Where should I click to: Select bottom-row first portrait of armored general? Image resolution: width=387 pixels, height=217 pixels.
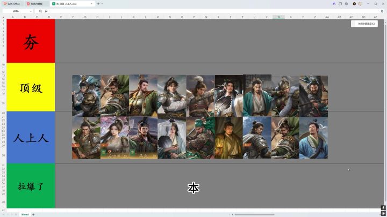[86, 138]
